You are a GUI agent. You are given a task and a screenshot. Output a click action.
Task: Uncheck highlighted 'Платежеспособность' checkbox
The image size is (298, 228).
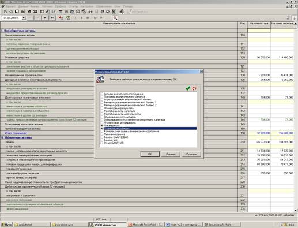click(x=102, y=129)
